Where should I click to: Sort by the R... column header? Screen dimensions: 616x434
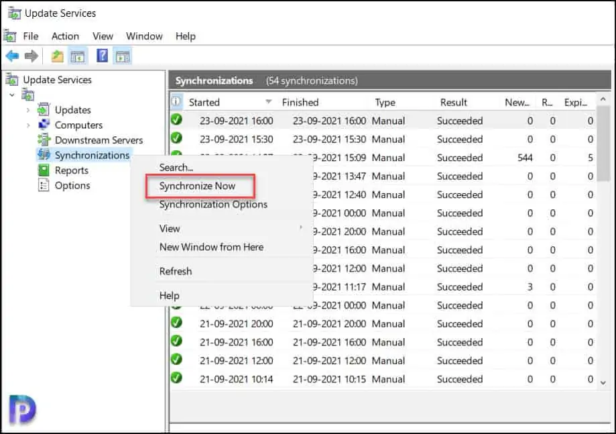547,102
